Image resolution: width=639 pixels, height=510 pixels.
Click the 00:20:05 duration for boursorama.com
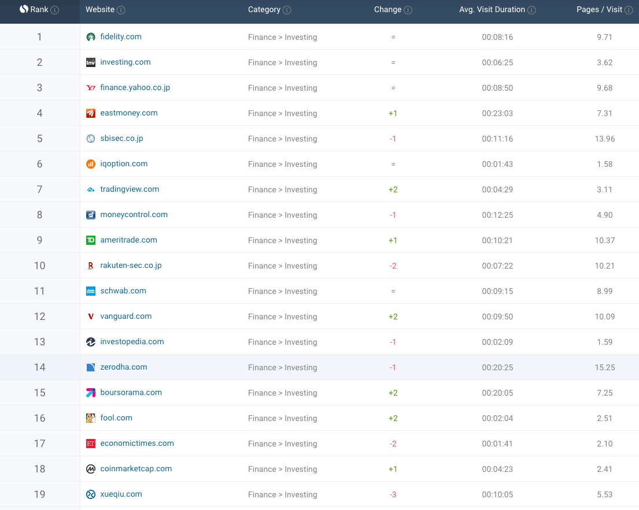click(x=497, y=393)
